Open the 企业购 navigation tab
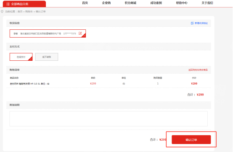Screen dimensions: 233x152 [106, 3]
